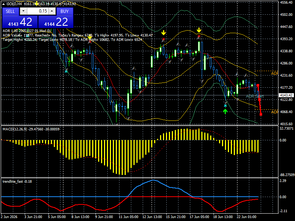Click GOLD,H4 chart title text

click(14, 4)
